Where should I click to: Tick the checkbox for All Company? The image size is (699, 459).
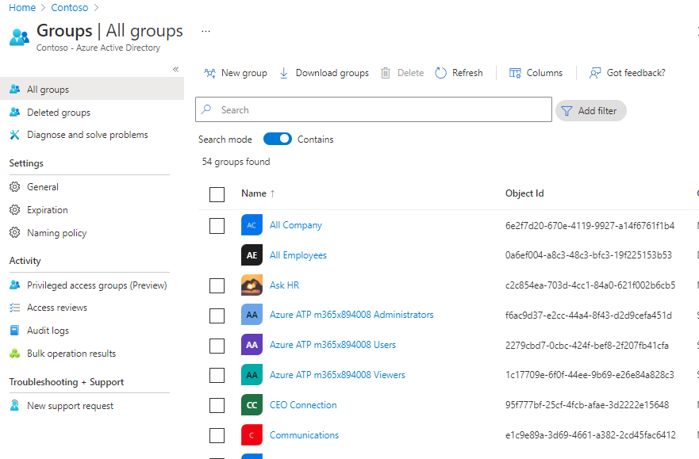217,226
